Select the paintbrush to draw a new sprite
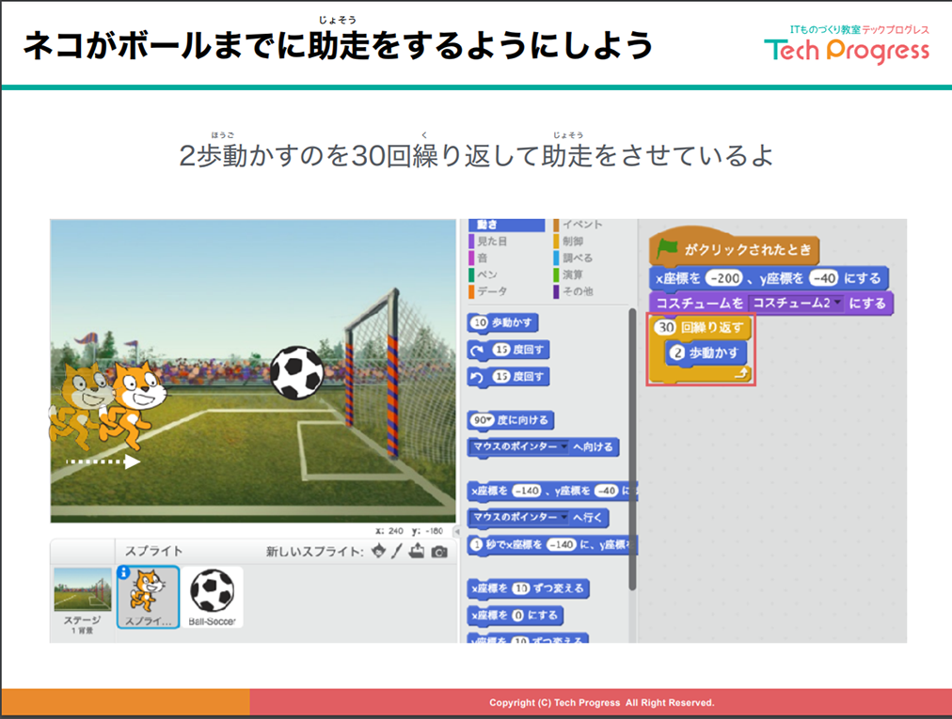Screen dimensions: 952x719 click(x=396, y=551)
